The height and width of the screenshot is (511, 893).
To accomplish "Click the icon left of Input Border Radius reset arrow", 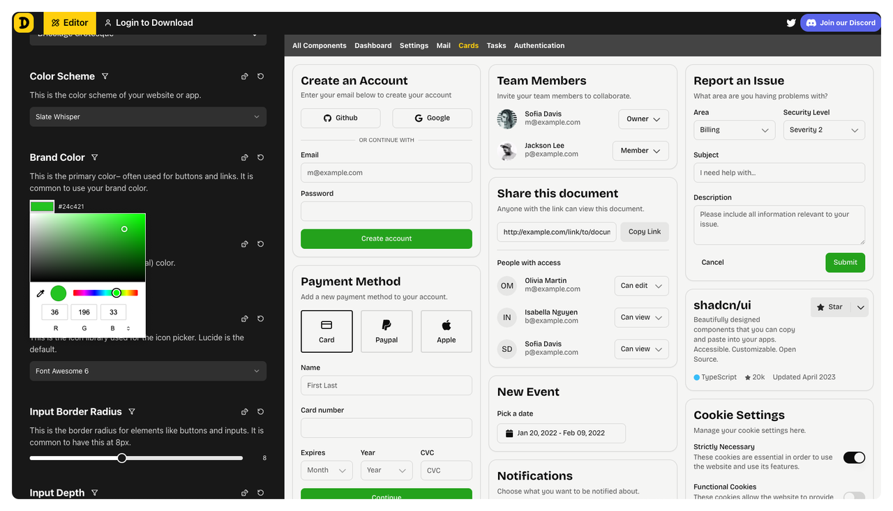I will point(245,412).
